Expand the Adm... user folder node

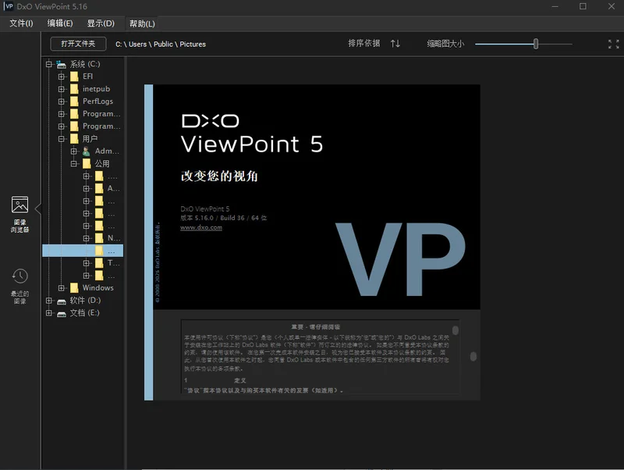[73, 151]
